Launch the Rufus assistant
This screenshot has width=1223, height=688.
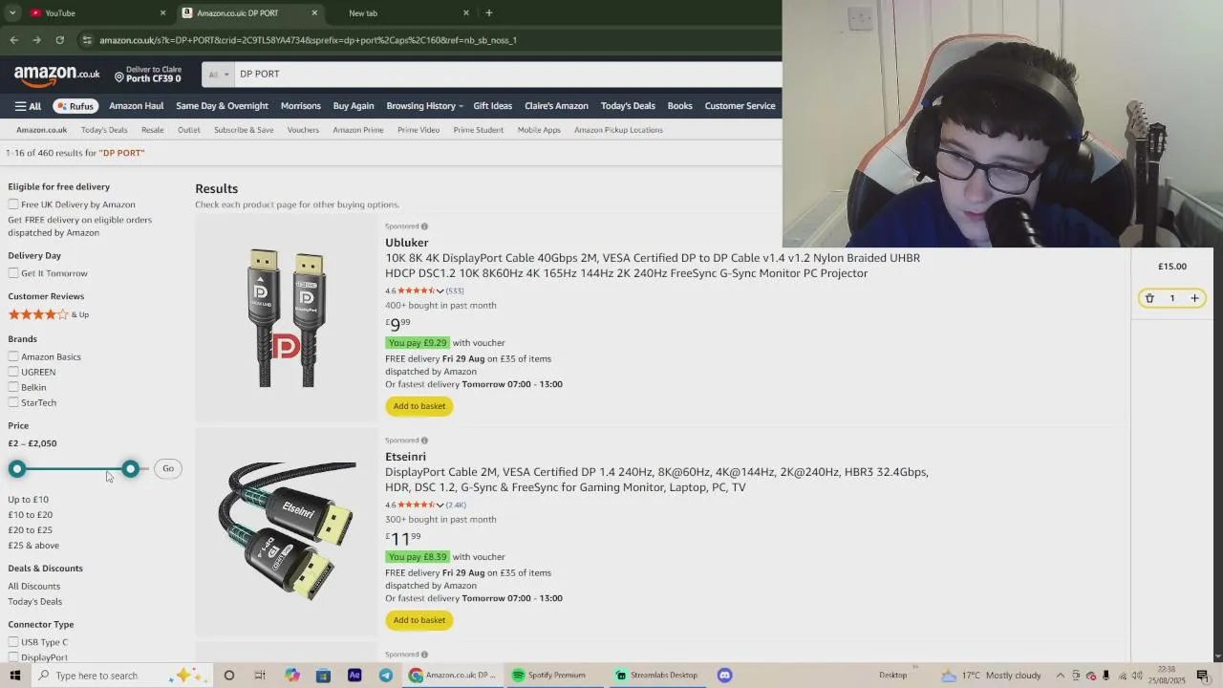[x=74, y=106]
